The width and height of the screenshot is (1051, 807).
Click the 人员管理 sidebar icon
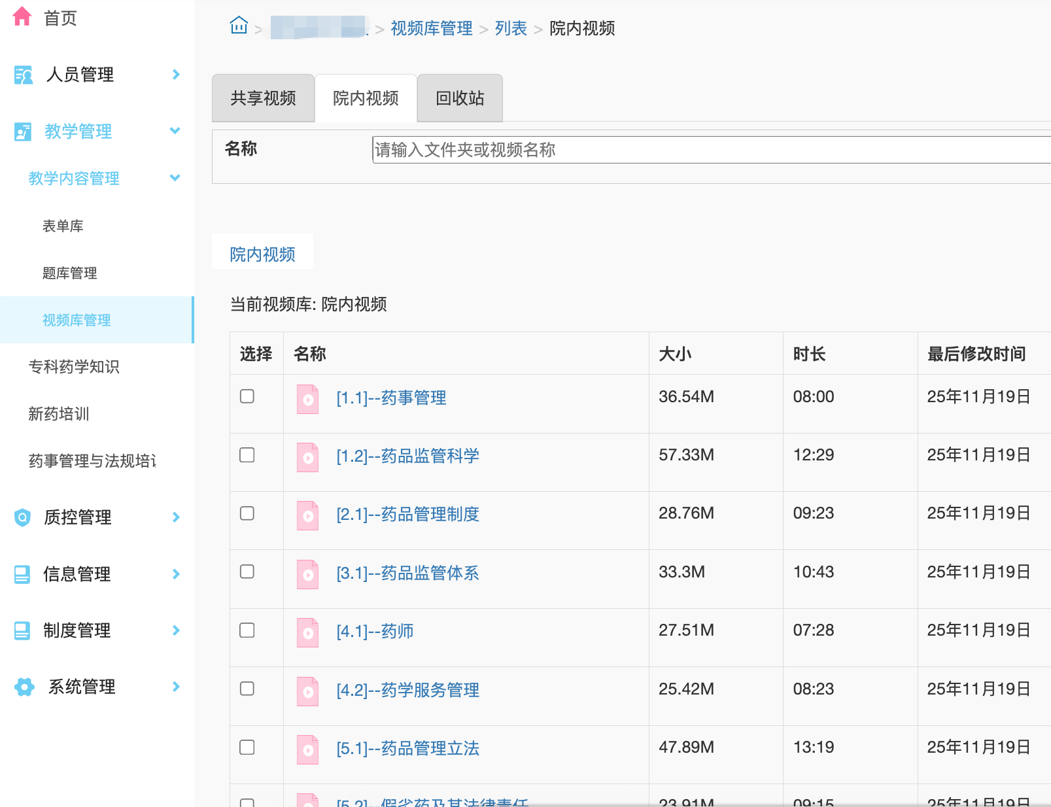[x=24, y=75]
